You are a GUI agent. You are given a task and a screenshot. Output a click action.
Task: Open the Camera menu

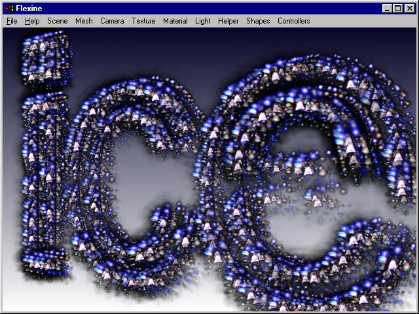(112, 21)
